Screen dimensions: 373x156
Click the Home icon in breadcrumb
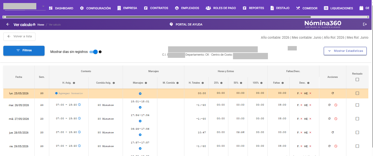click(34, 25)
